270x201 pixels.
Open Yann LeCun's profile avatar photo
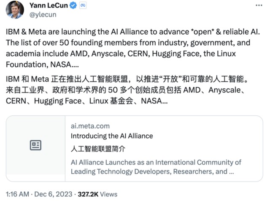[14, 10]
